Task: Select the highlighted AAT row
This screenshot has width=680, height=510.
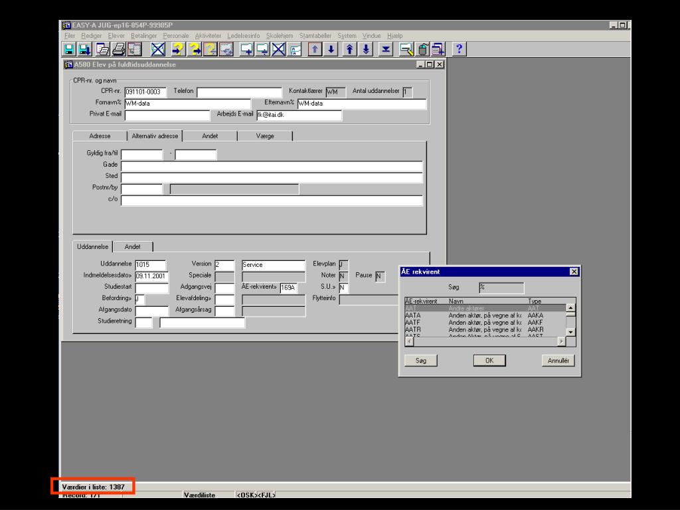Action: [485, 308]
